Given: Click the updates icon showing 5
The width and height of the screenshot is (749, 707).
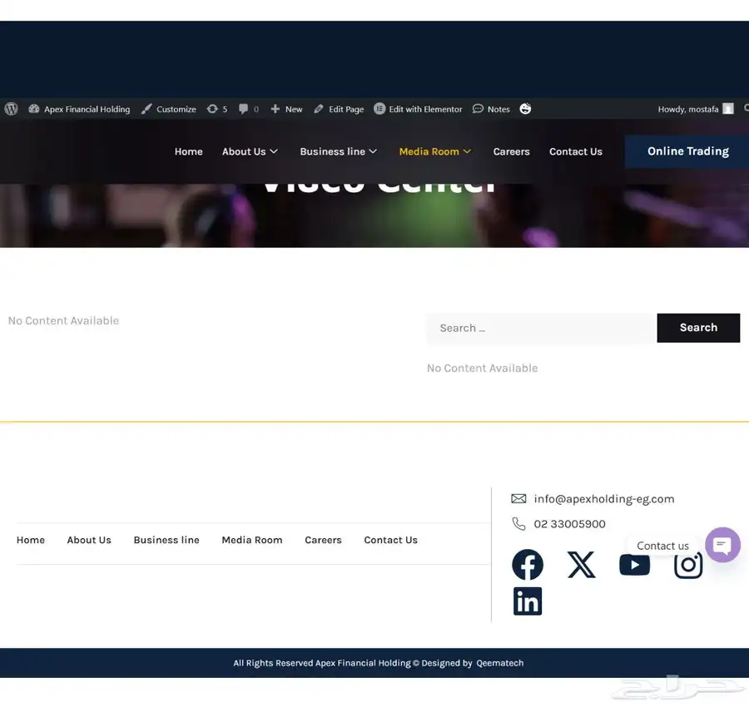Looking at the screenshot, I should (217, 109).
